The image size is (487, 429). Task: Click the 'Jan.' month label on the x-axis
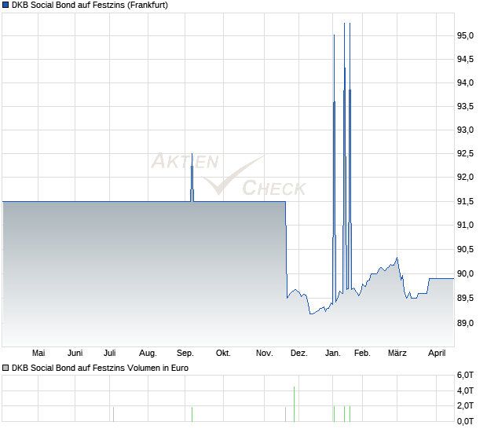click(x=332, y=353)
